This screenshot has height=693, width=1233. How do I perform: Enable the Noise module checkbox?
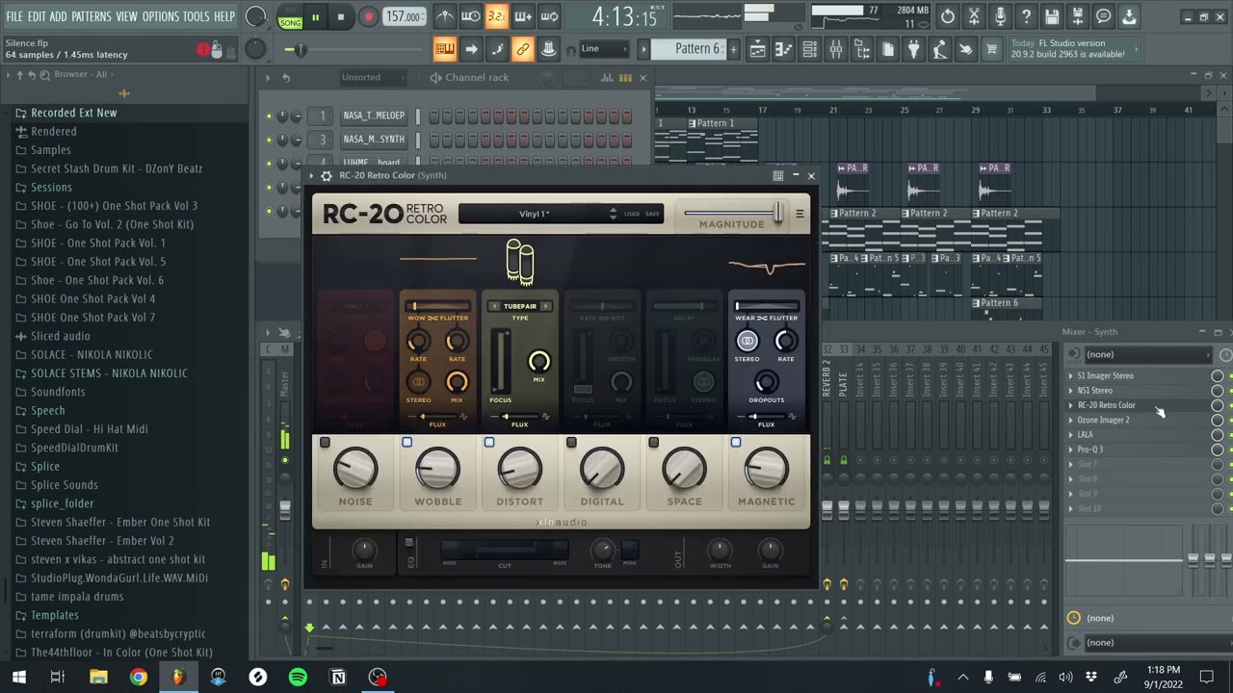click(x=325, y=443)
